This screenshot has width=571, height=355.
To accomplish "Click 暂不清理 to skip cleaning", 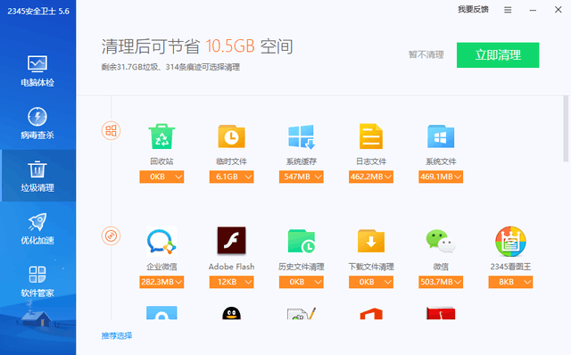I will coord(426,55).
